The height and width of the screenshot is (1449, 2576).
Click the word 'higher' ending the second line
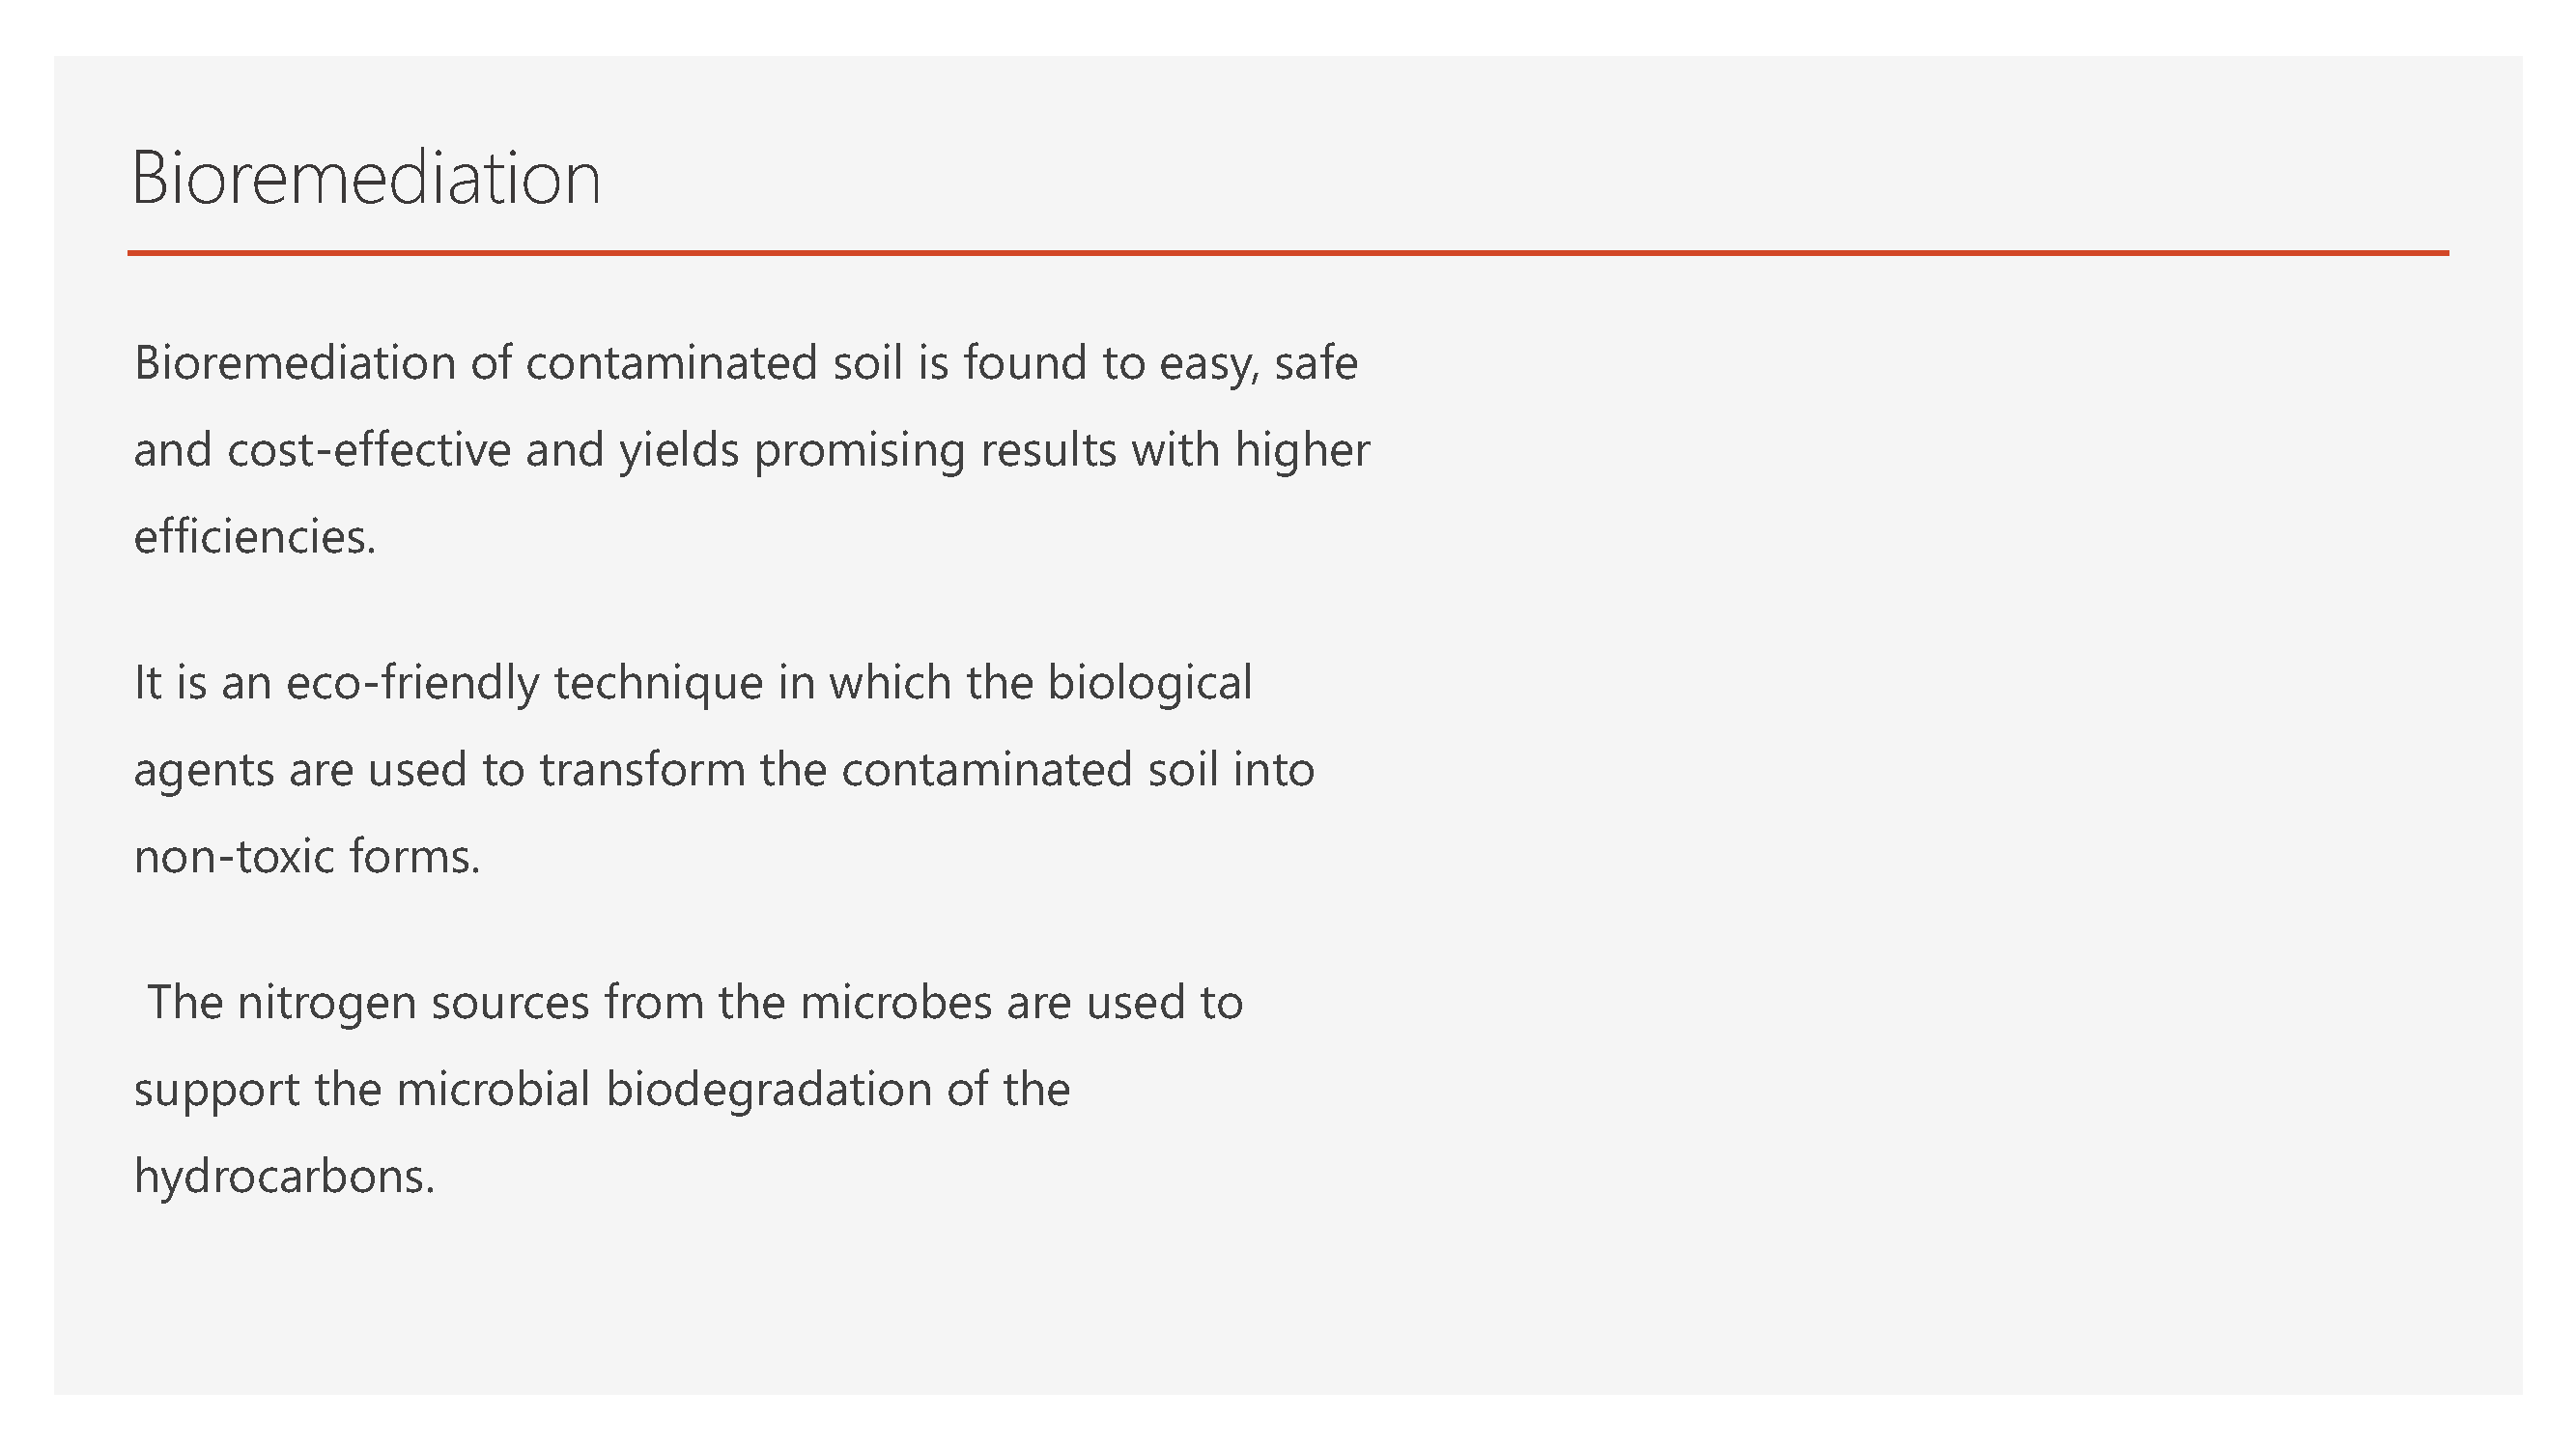pos(1302,451)
